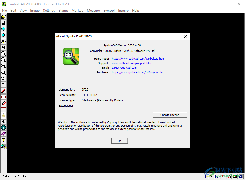The image size is (245, 180).
Task: Open the Inquire menu
Action: coord(123,11)
